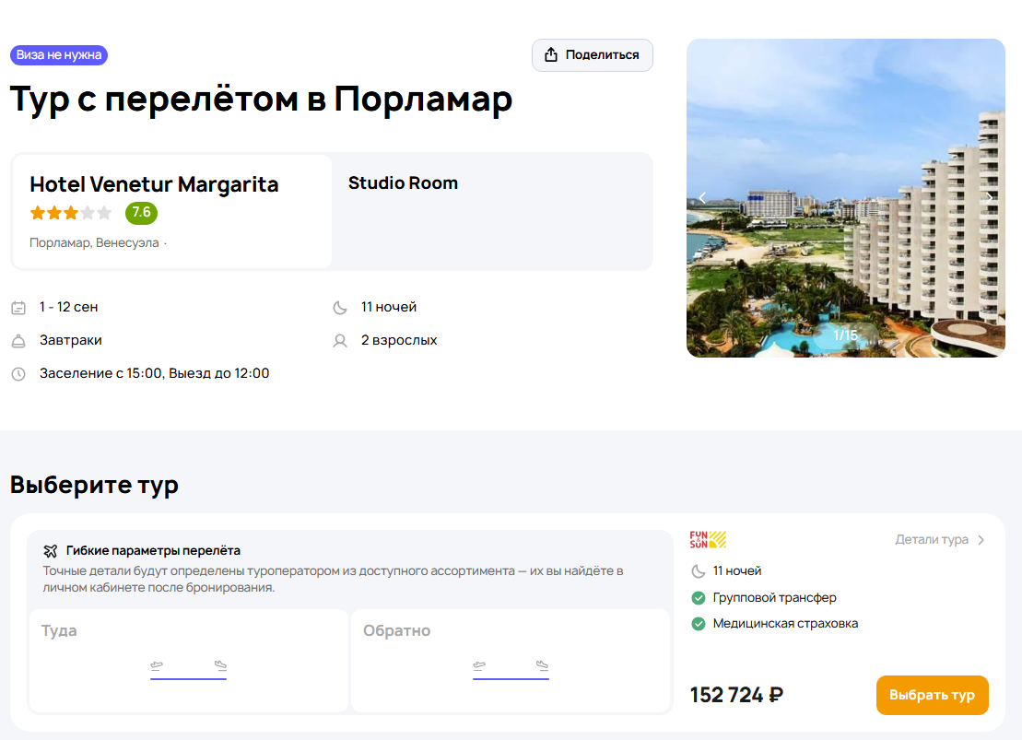Click the 1/15 photo counter
Image resolution: width=1022 pixels, height=740 pixels.
click(845, 335)
